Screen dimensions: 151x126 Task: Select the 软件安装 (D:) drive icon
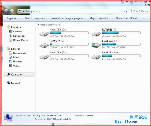point(96,34)
